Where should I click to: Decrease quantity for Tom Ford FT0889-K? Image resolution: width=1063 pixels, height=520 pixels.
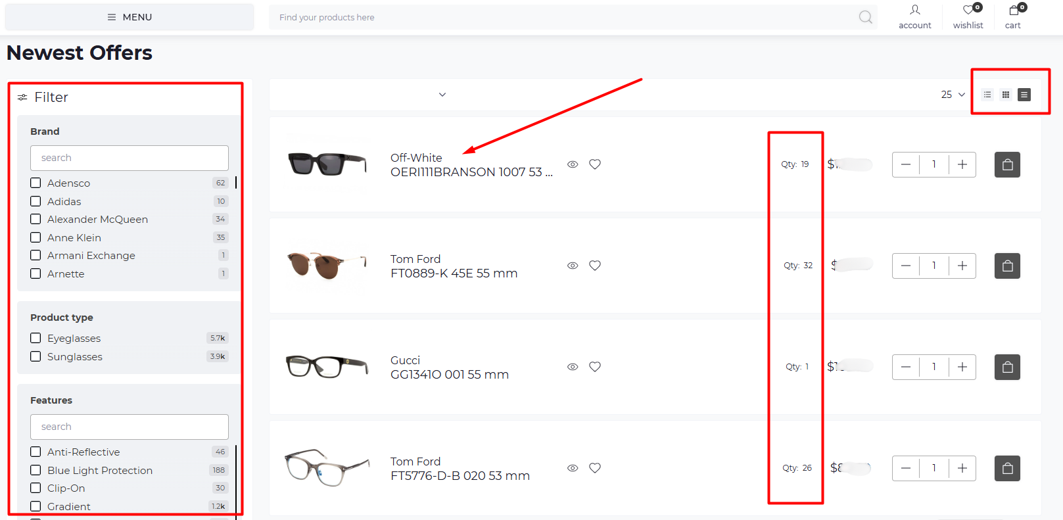pyautogui.click(x=906, y=266)
